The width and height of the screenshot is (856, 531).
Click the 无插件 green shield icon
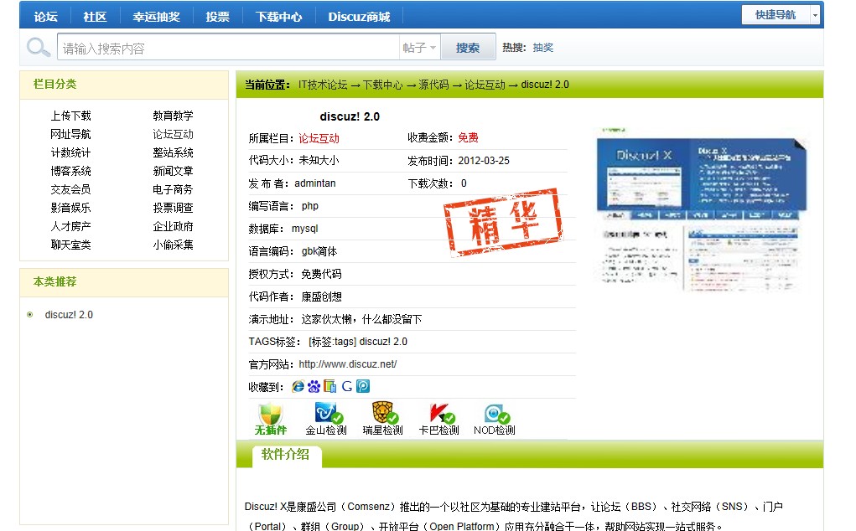coord(270,414)
